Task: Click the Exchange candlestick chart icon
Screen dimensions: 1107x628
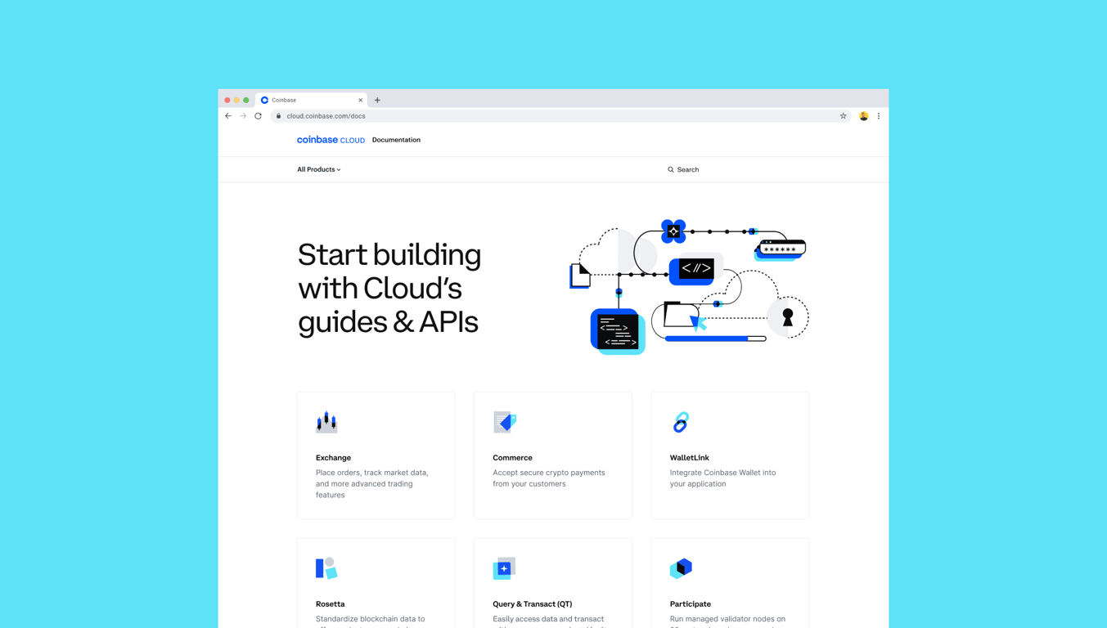Action: point(326,422)
